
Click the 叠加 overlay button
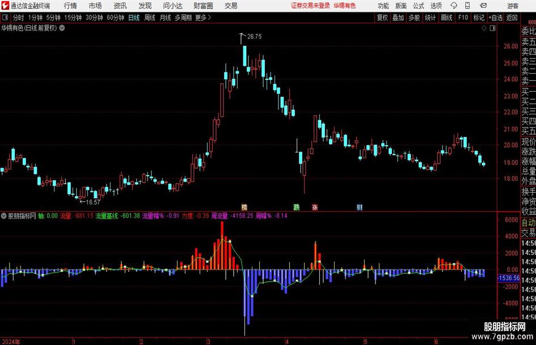398,18
